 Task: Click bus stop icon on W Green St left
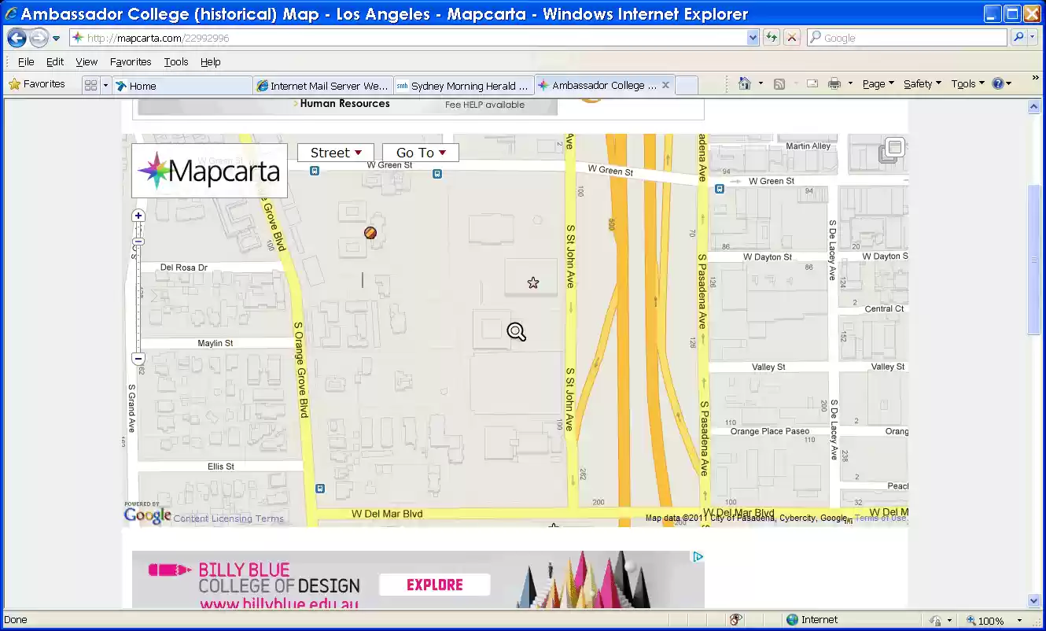point(315,171)
